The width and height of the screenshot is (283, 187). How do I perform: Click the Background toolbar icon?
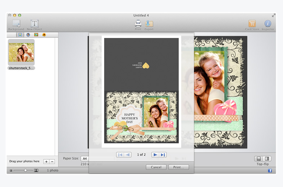tap(16, 24)
